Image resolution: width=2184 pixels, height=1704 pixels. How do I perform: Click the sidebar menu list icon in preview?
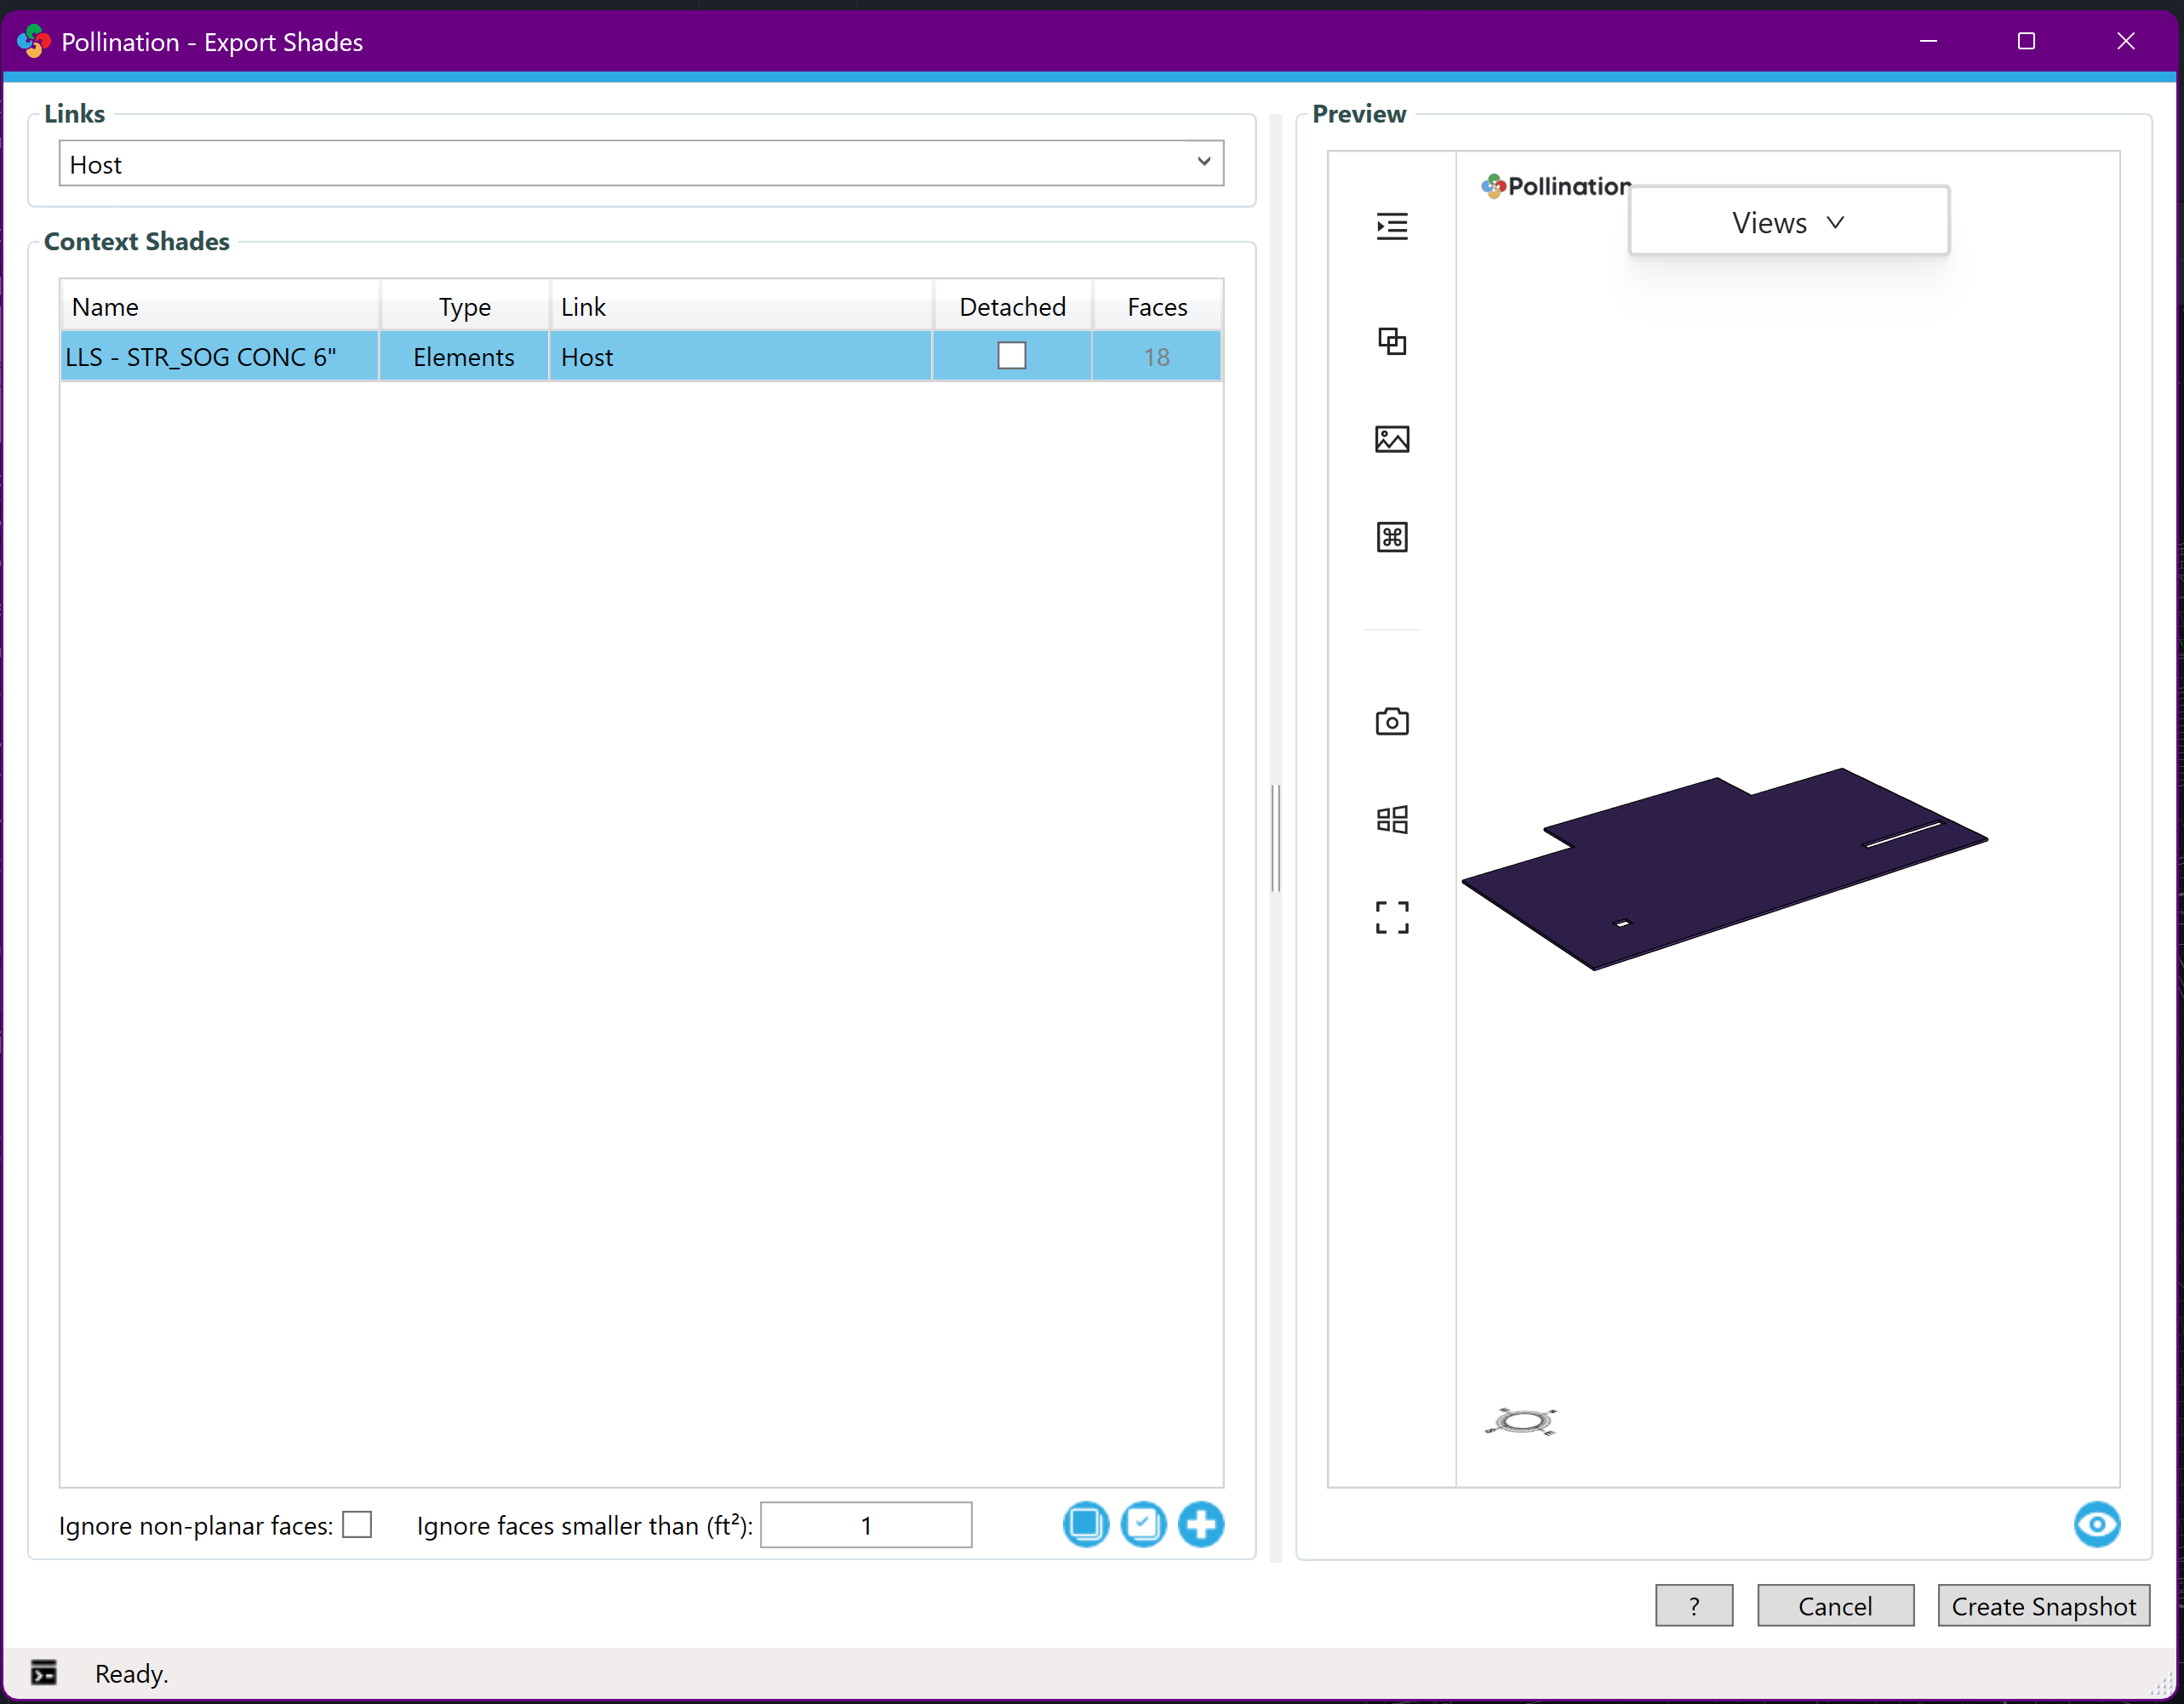[1391, 226]
